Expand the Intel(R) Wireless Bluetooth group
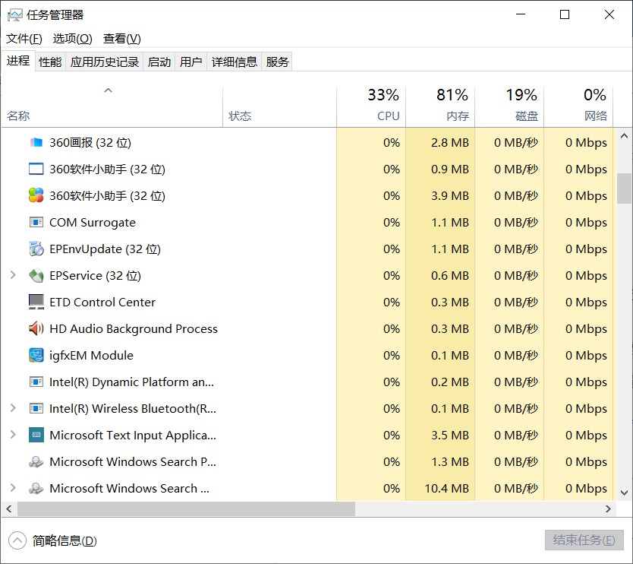Screen dimensions: 633x564 [x=13, y=408]
